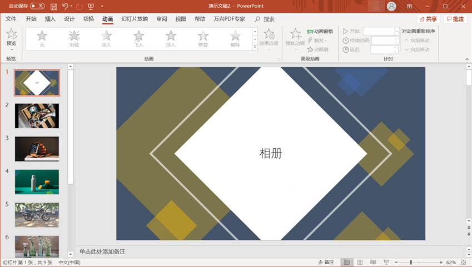
Task: Click the user account avatar icon
Action: [391, 6]
